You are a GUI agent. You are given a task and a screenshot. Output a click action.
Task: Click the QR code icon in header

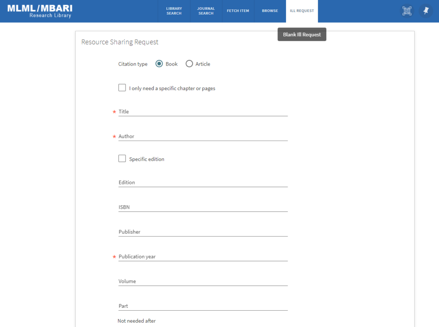[x=406, y=11]
